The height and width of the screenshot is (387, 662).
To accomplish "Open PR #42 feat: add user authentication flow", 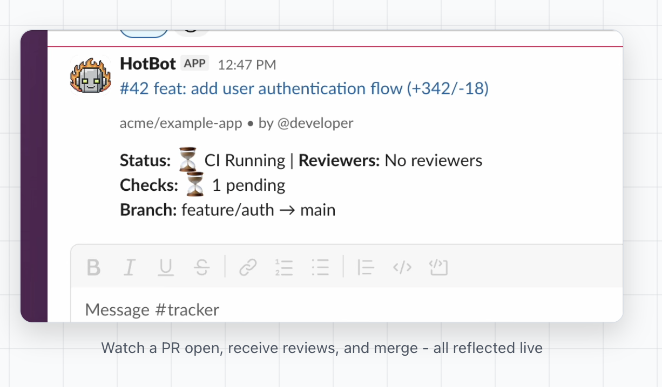I will coord(304,88).
